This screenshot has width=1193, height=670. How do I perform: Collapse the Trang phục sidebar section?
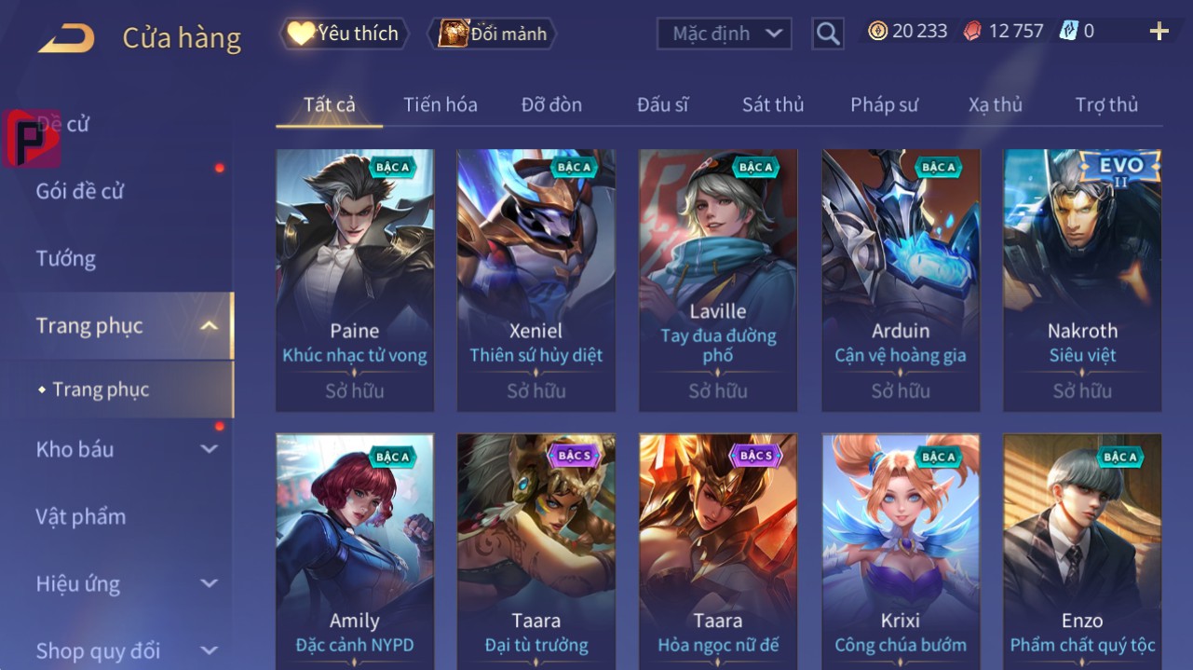[x=210, y=326]
